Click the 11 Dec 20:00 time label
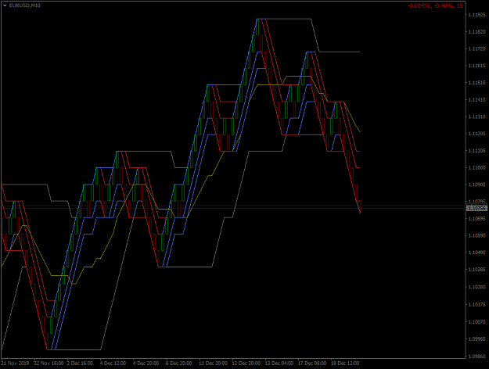Screen dimensions: 489x369 coord(214,364)
